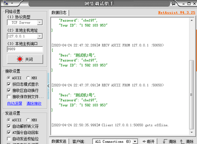Viewport: 197px width, 144px height.
Task: Click the 清除 button with up arrow
Action: pyautogui.click(x=187, y=141)
